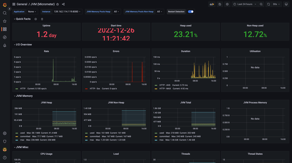Click the JVM Non-Heap panel title
292x163 pixels.
[x=116, y=103]
